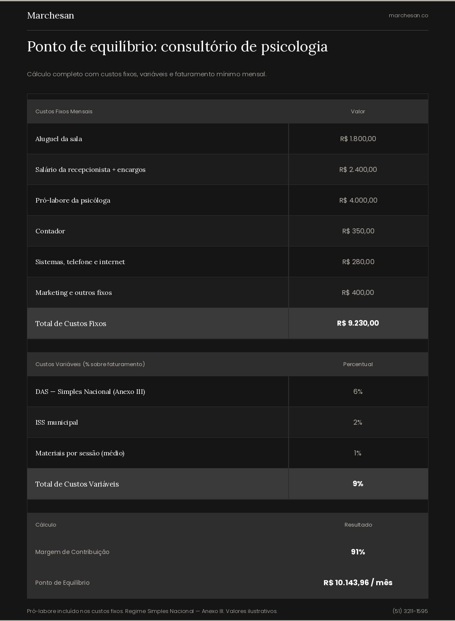Click the R$ 9.230,00 total value
The height and width of the screenshot is (621, 455).
point(358,323)
